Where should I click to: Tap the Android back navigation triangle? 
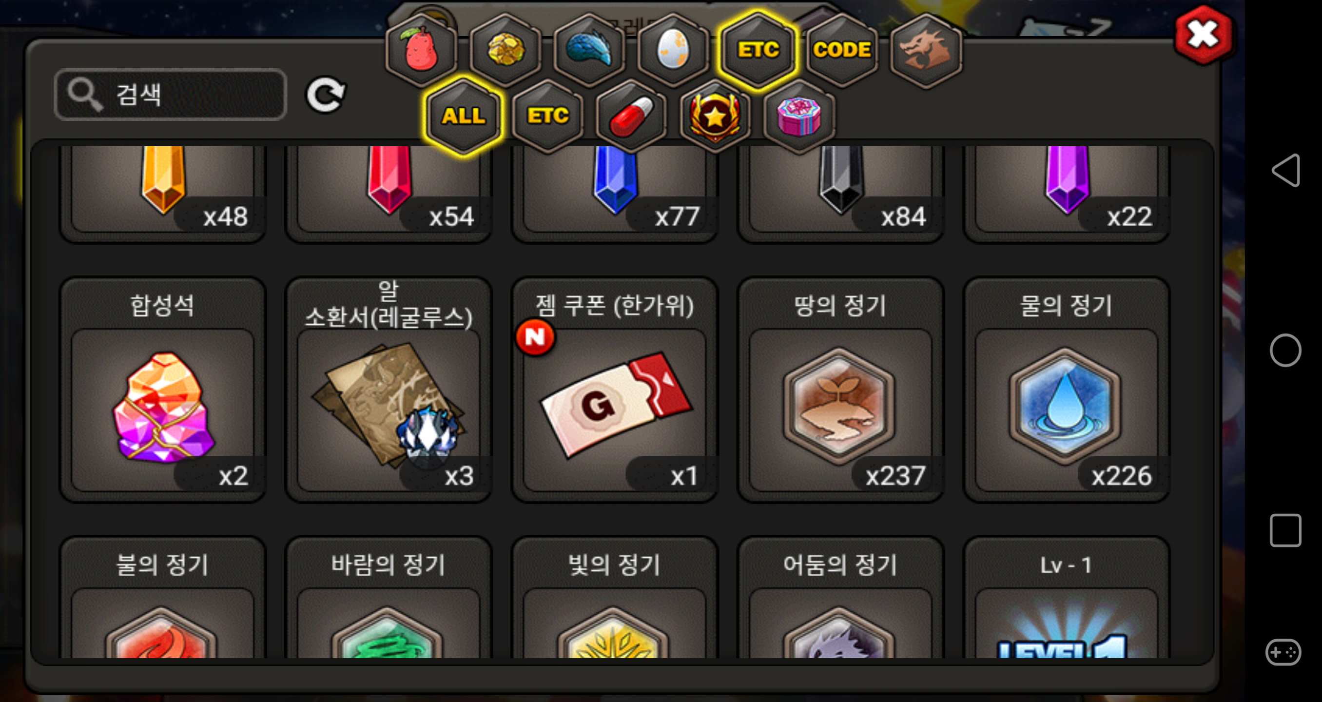[x=1285, y=170]
